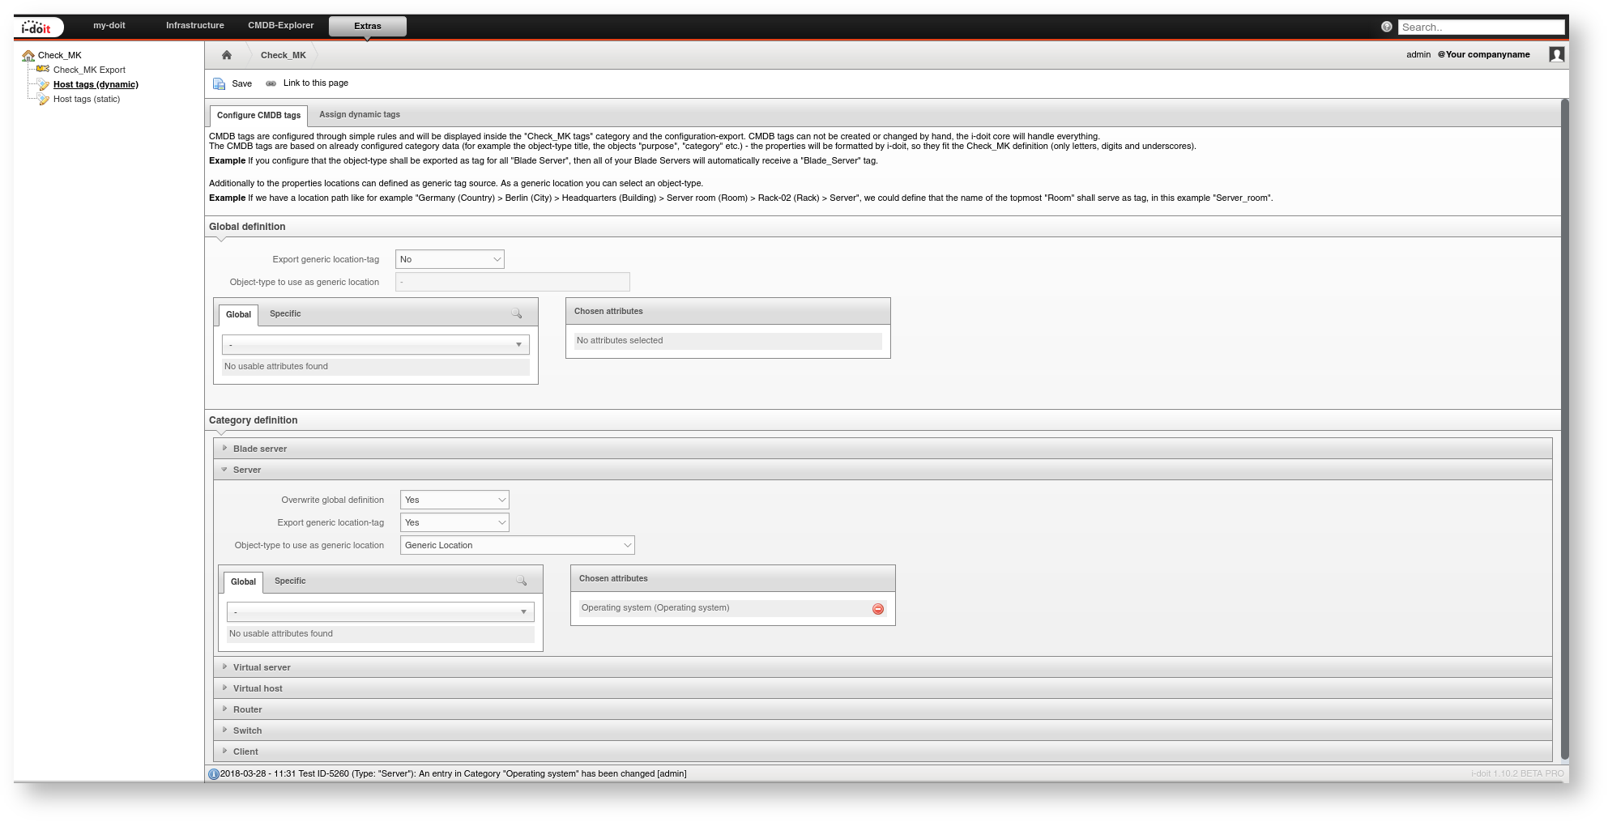Image resolution: width=1608 pixels, height=822 pixels.
Task: Click the status bar log message
Action: pos(454,774)
